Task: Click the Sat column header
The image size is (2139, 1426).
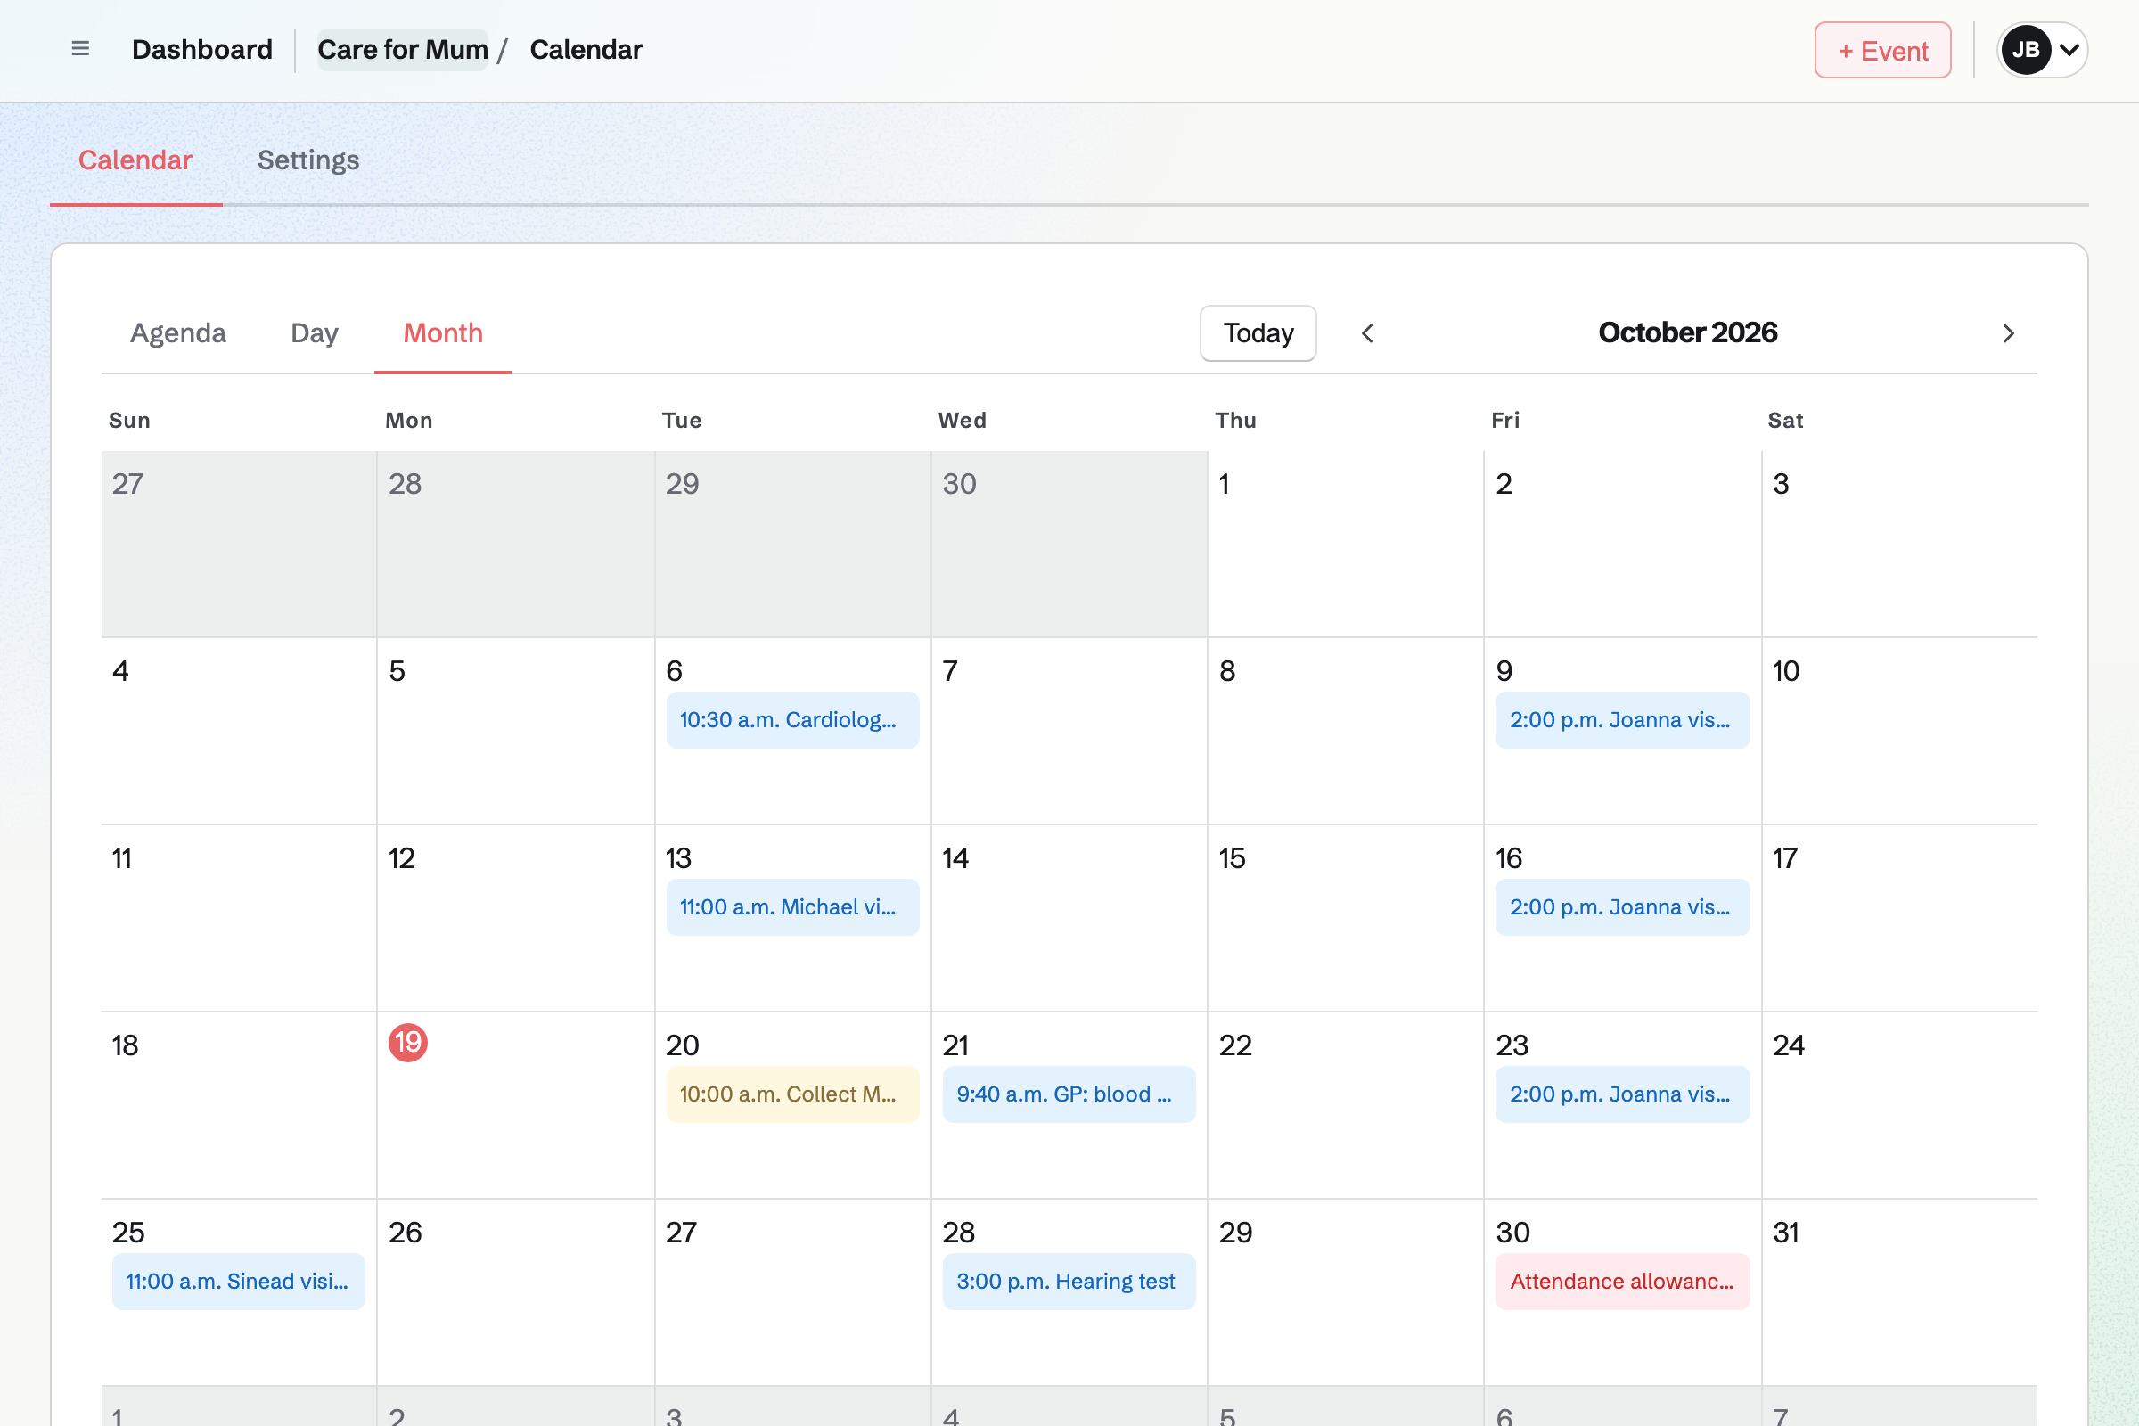Action: click(1784, 420)
